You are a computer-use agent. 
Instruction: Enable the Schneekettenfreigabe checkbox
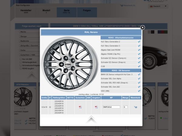[21, 65]
